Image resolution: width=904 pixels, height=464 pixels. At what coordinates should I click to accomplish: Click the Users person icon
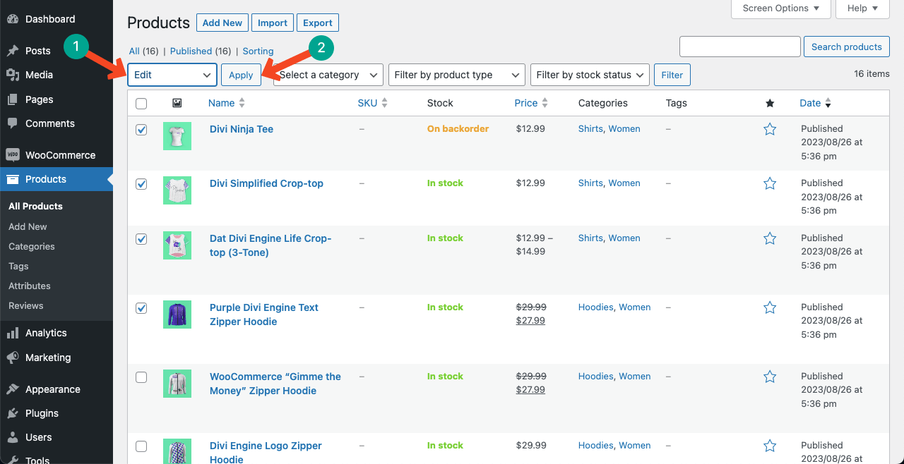(13, 437)
